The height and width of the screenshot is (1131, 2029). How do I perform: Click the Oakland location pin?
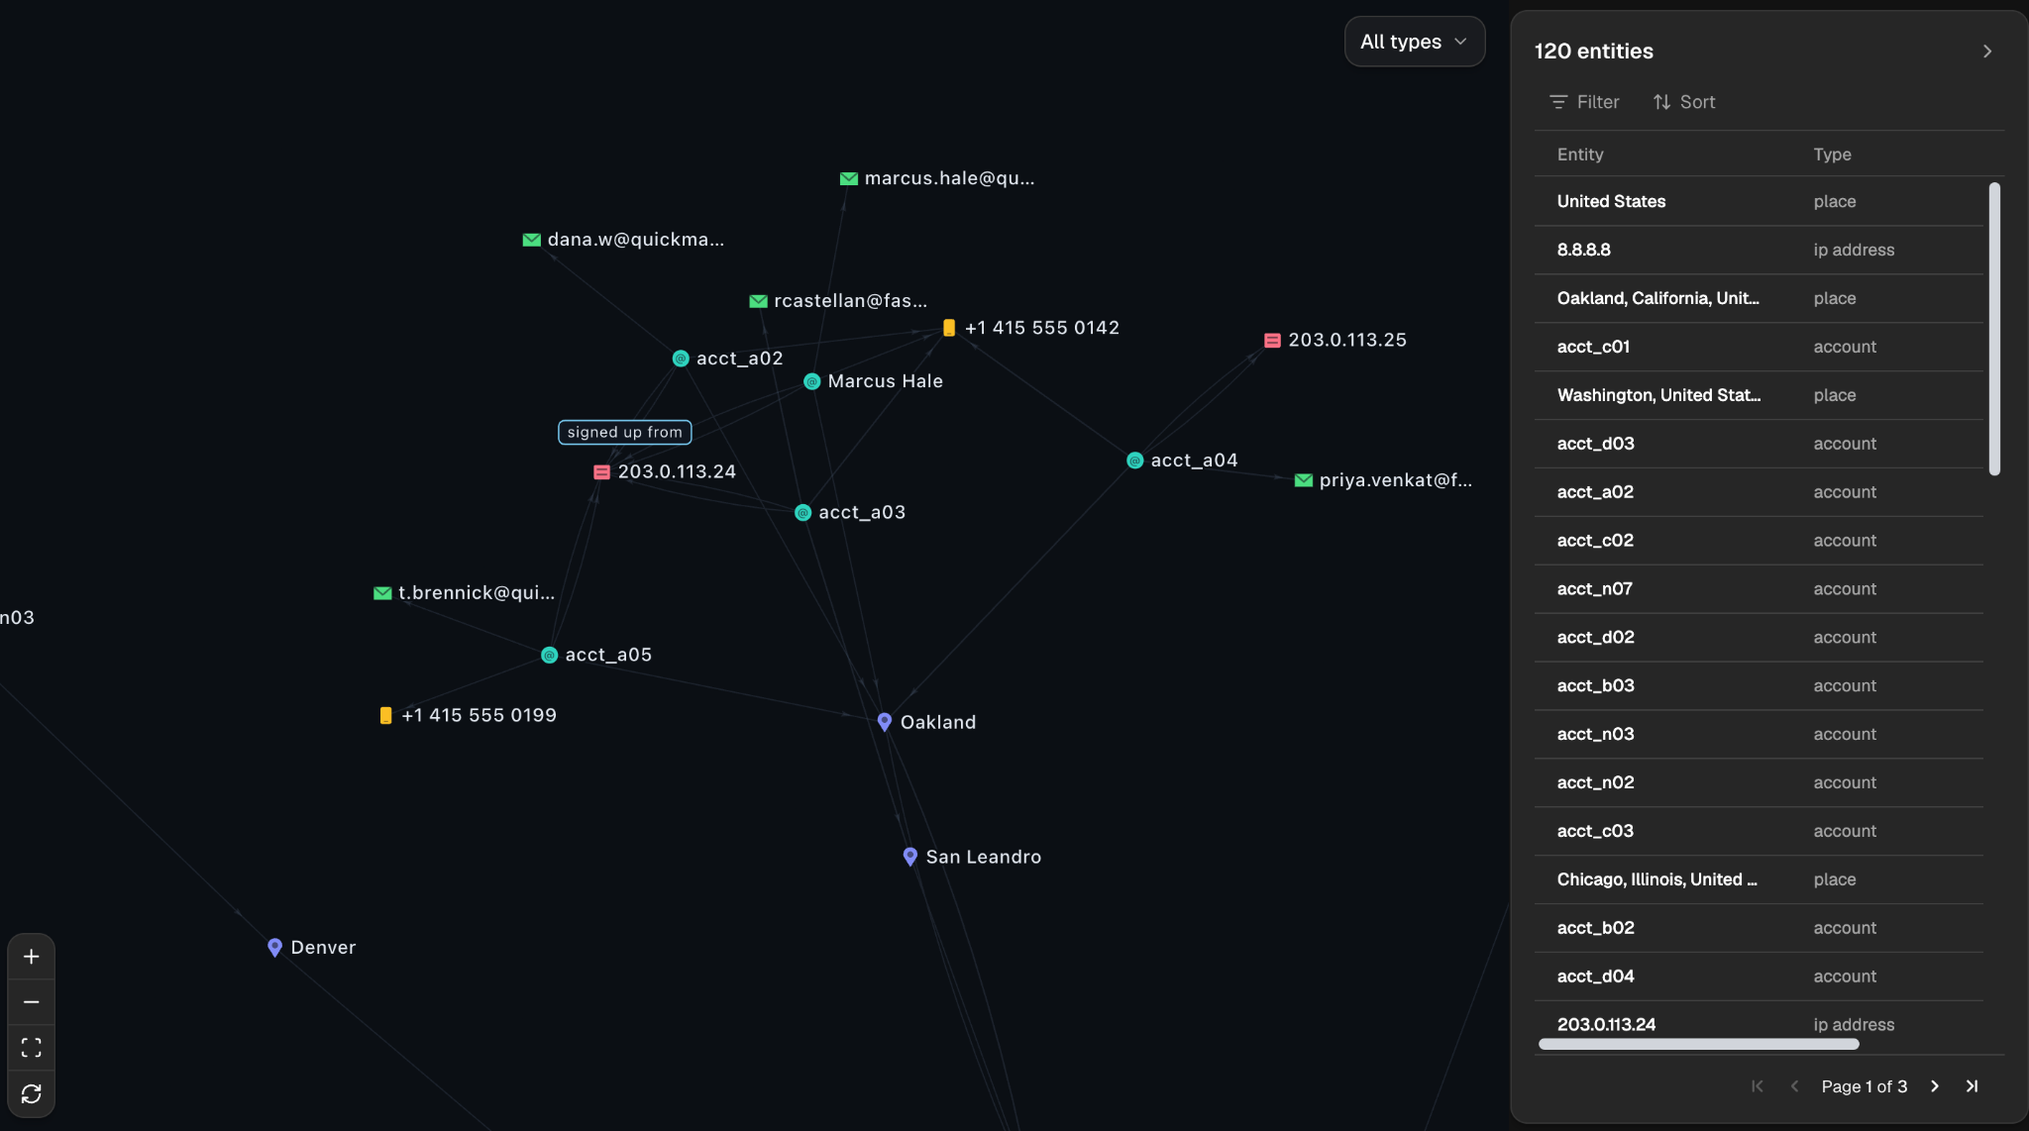pyautogui.click(x=885, y=722)
